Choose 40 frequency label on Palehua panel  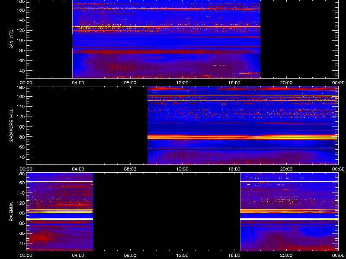coord(22,243)
